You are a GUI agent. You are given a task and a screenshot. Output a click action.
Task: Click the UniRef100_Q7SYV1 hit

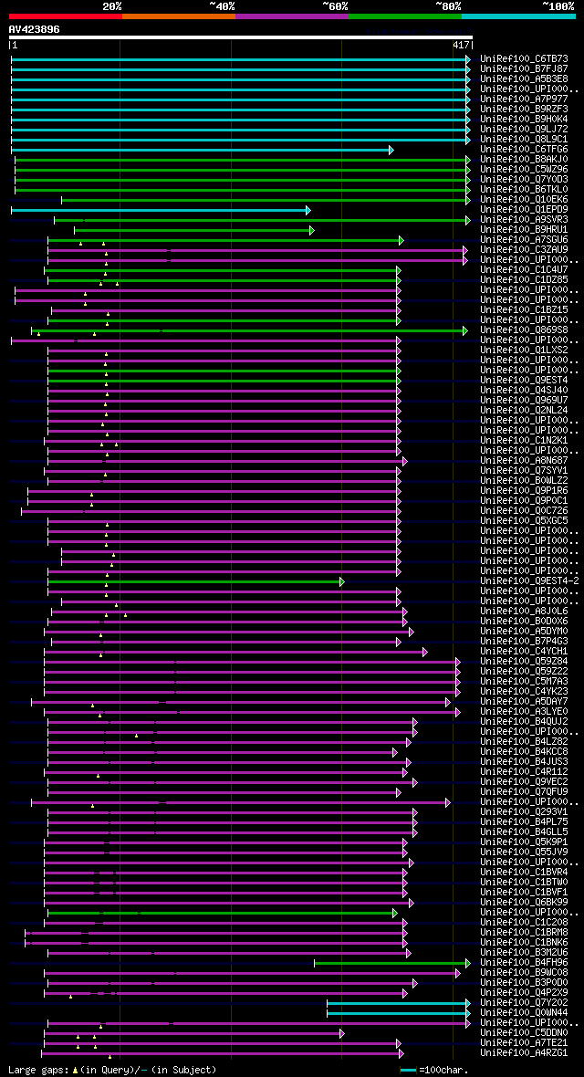tap(524, 471)
